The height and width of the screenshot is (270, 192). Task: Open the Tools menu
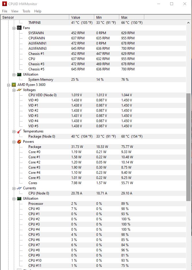click(26, 11)
